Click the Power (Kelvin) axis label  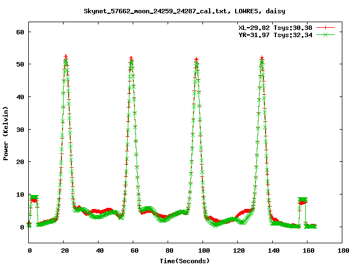click(x=6, y=134)
